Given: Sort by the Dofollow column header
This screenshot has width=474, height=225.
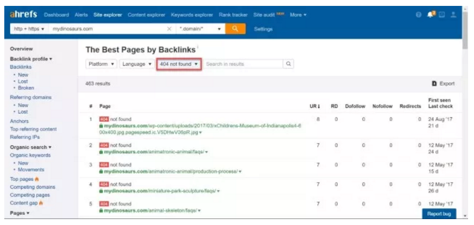Looking at the screenshot, I should tap(355, 106).
